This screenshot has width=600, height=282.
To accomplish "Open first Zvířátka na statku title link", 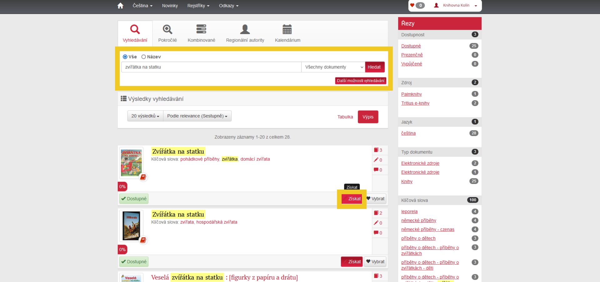I will 178,151.
